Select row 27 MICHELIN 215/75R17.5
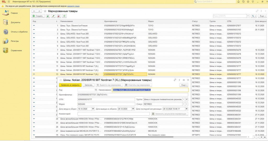 tap(149, 131)
